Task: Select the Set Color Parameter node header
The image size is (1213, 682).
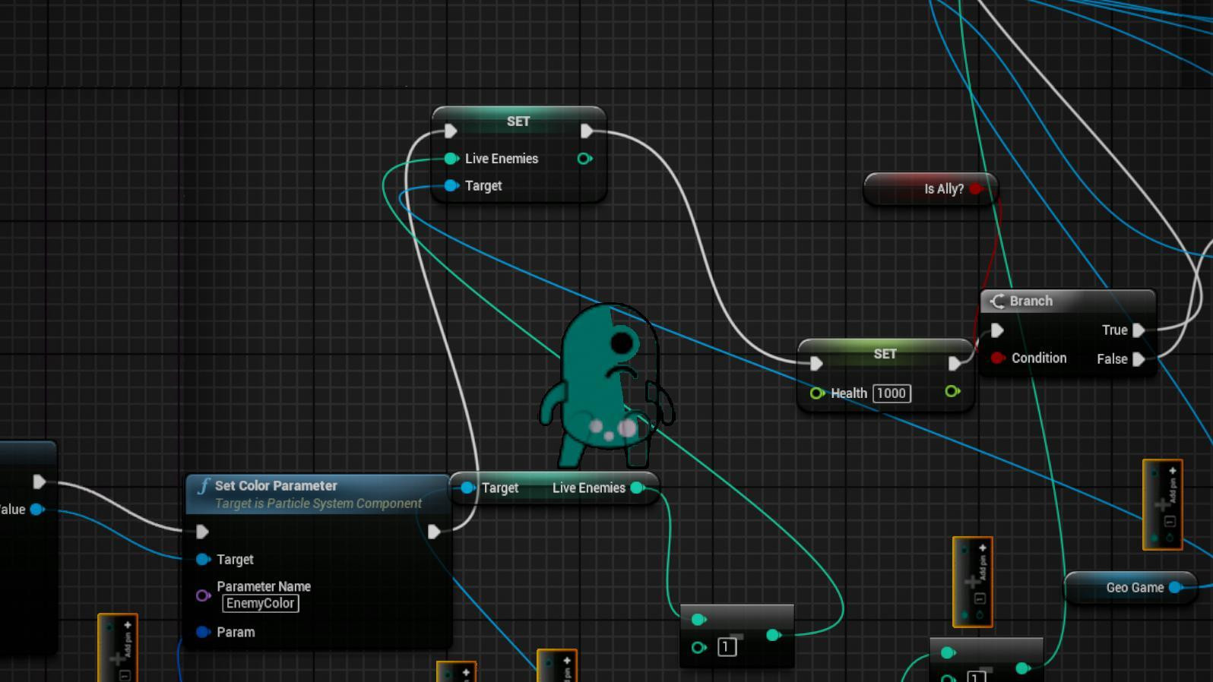Action: pos(318,494)
